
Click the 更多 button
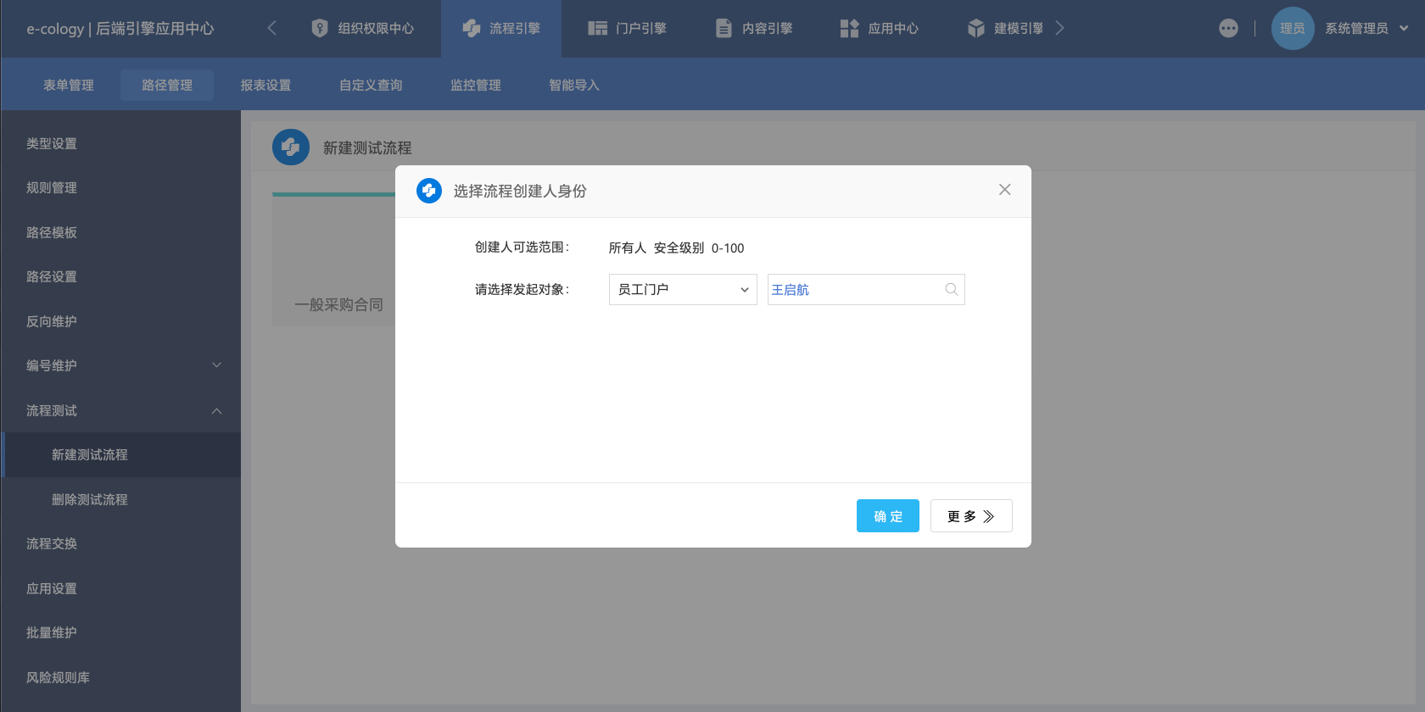click(x=971, y=515)
